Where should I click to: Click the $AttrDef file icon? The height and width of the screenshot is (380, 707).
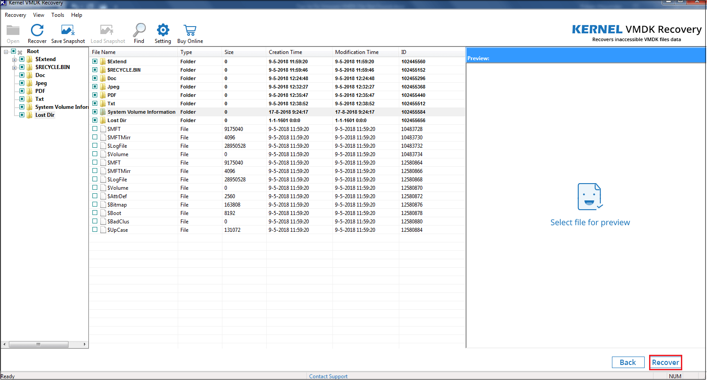(x=103, y=196)
